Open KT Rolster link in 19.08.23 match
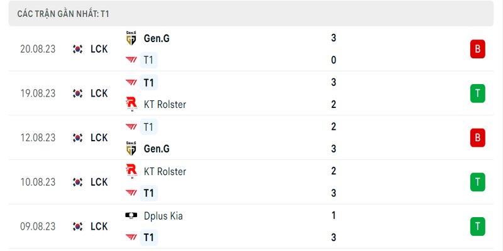The height and width of the screenshot is (251, 503). [165, 105]
